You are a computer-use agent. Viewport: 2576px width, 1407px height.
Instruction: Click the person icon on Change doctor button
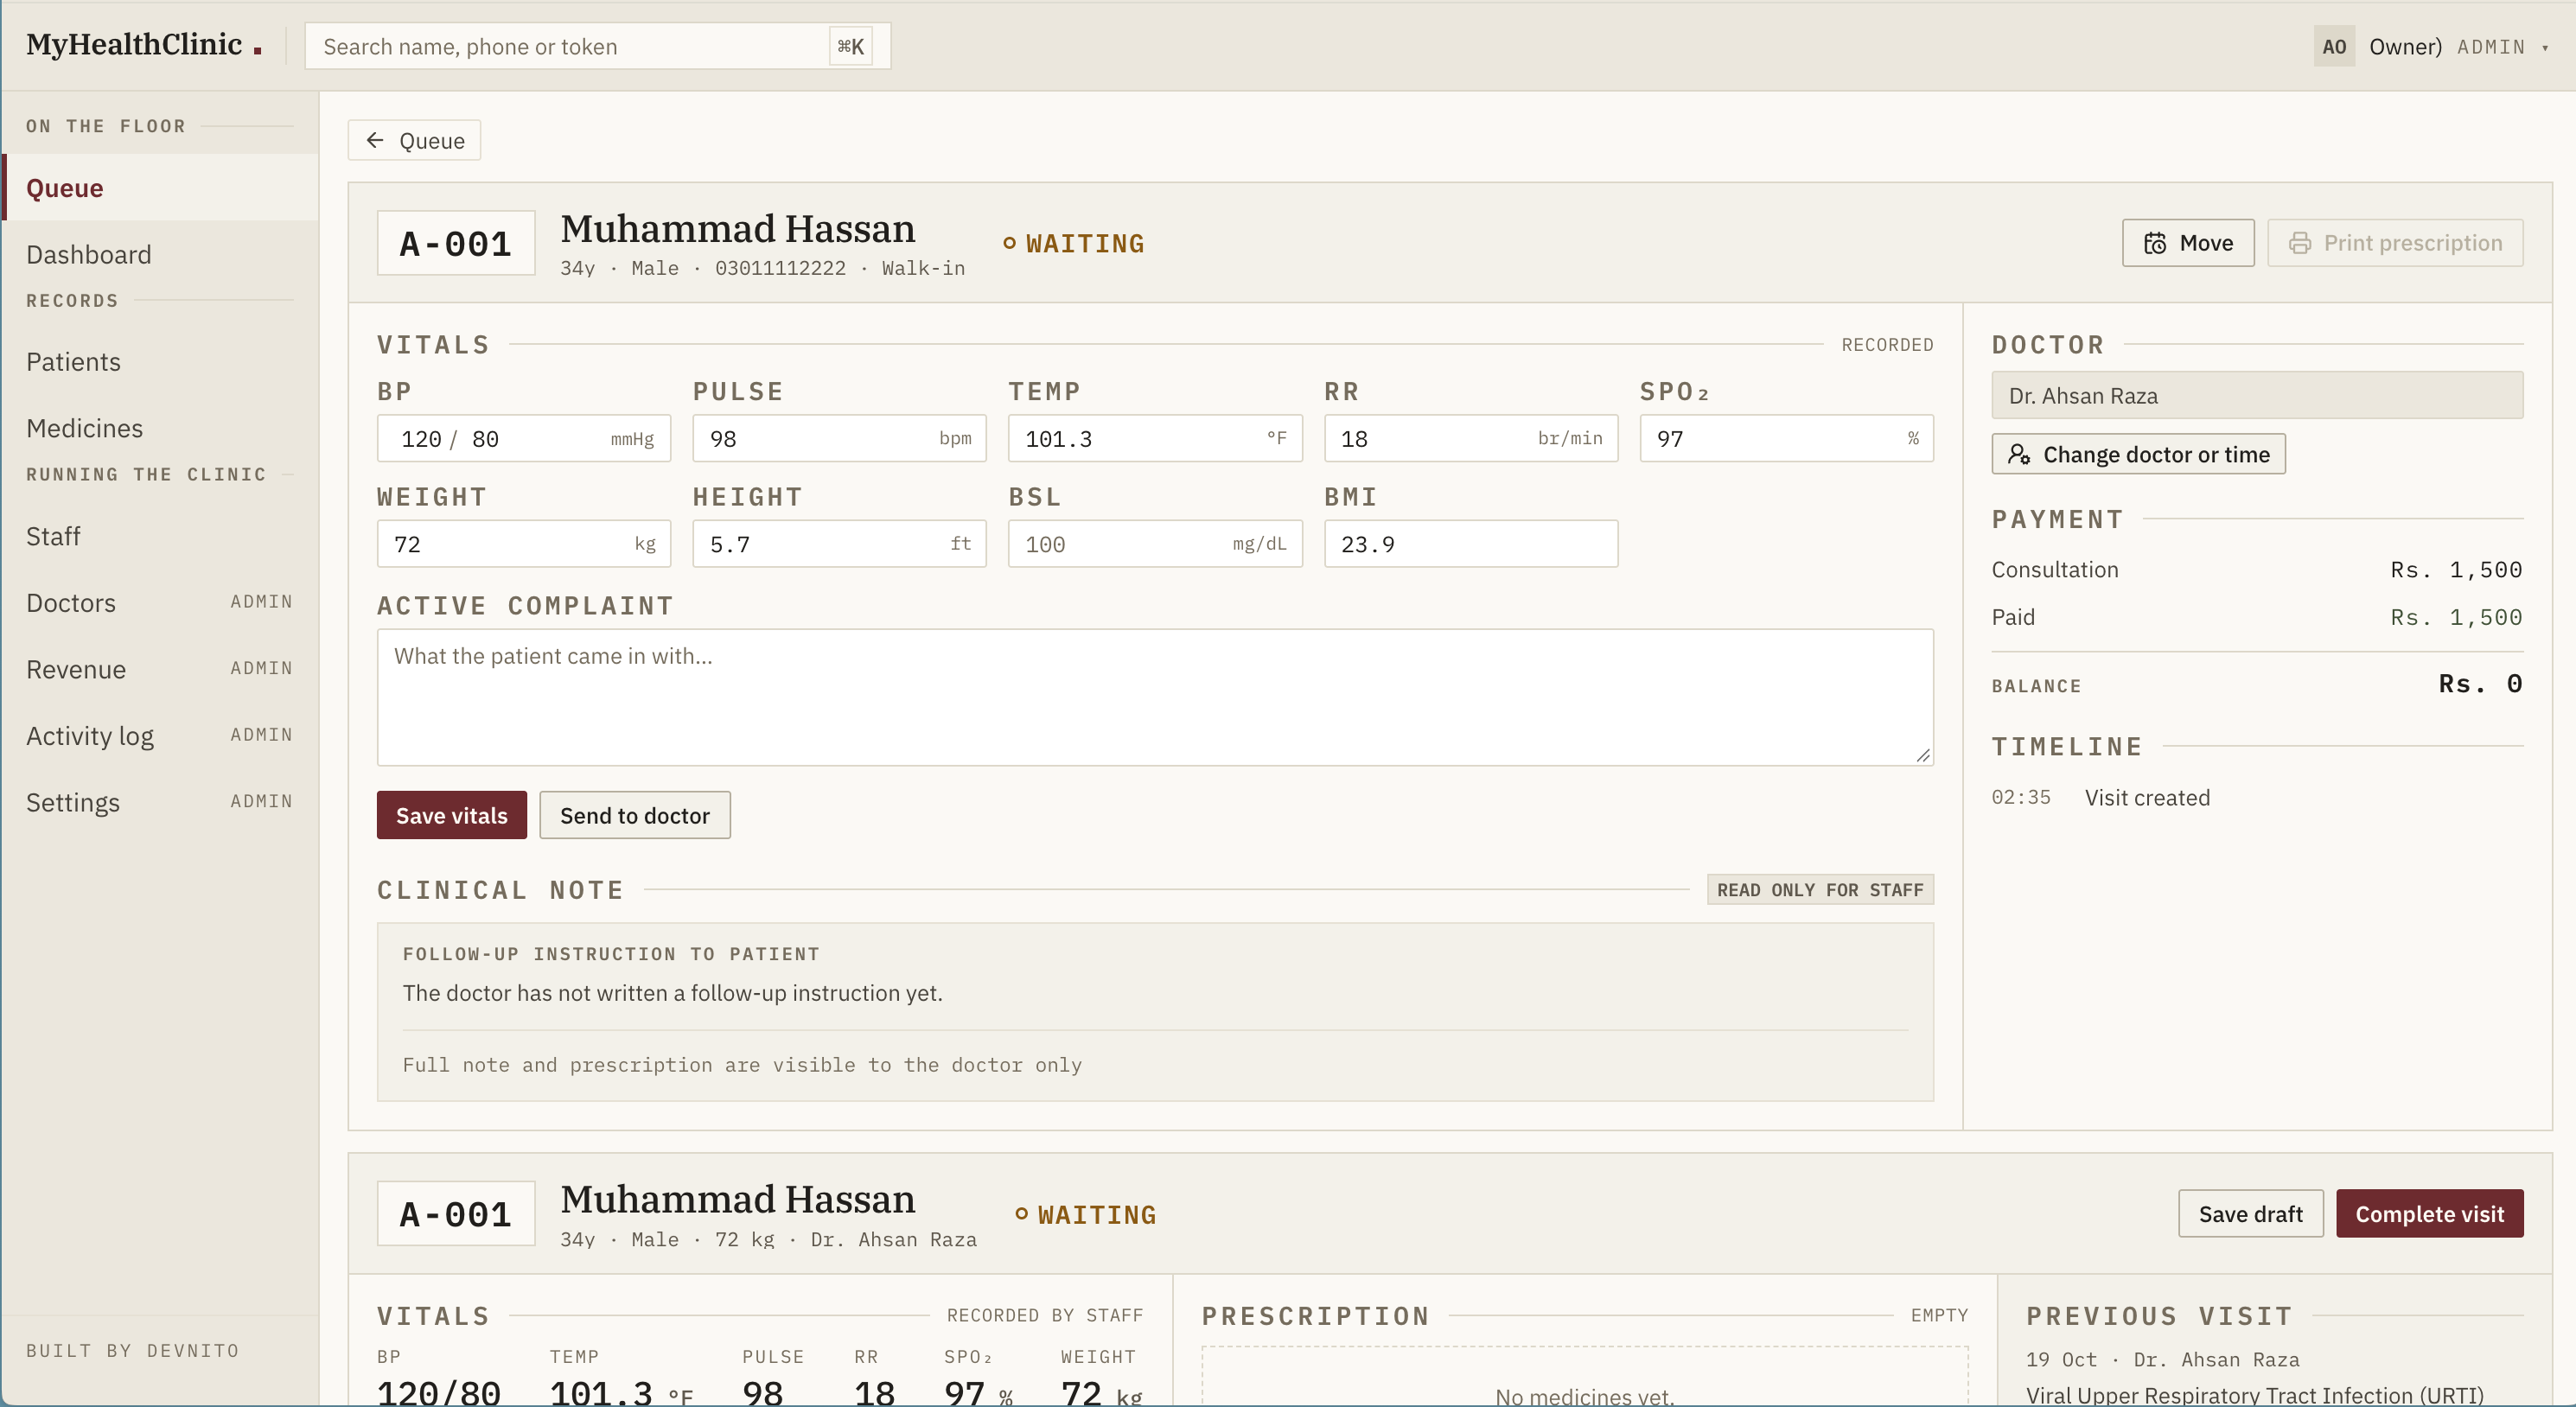pyautogui.click(x=2019, y=454)
